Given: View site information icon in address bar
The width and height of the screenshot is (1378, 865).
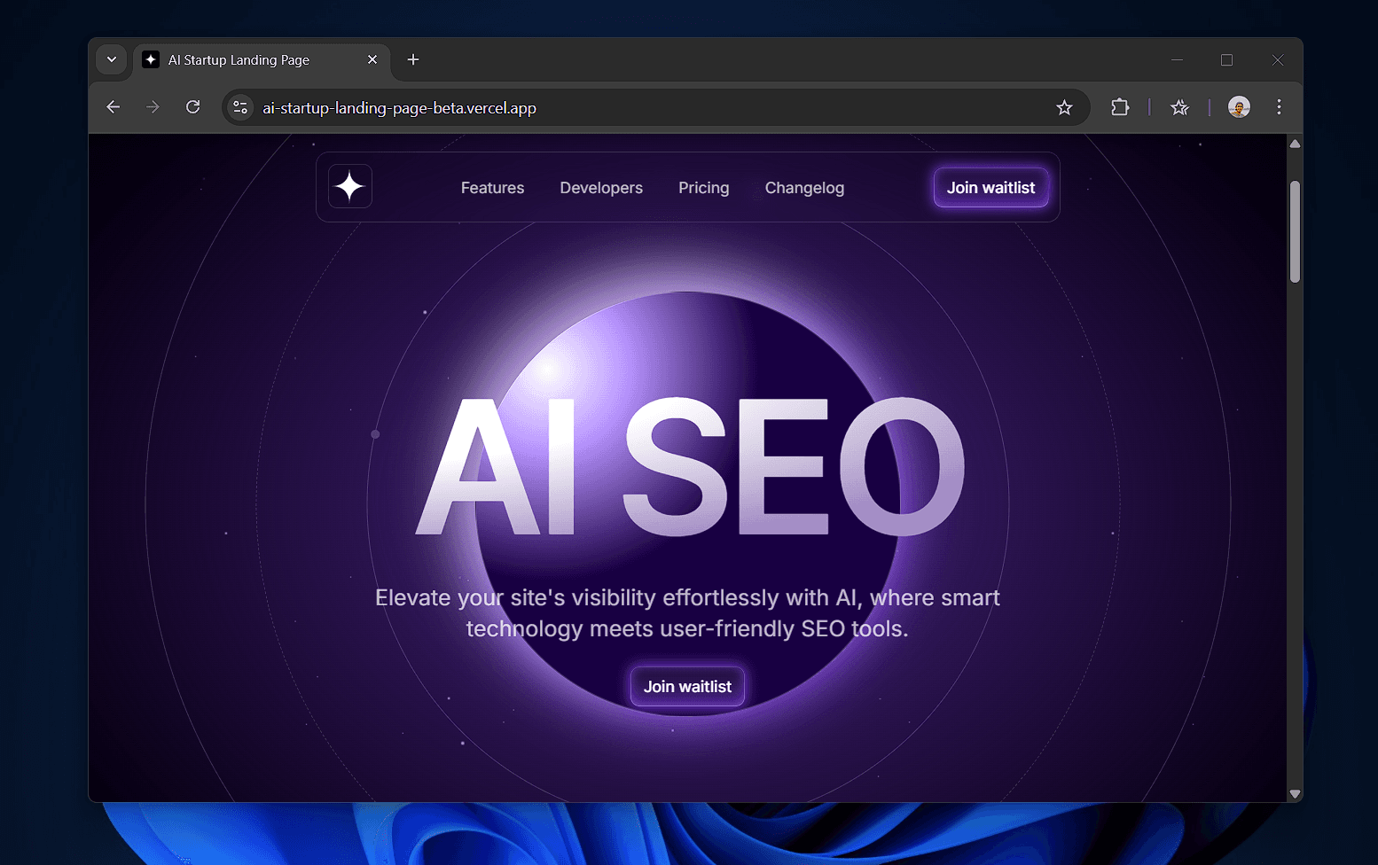Looking at the screenshot, I should (240, 107).
